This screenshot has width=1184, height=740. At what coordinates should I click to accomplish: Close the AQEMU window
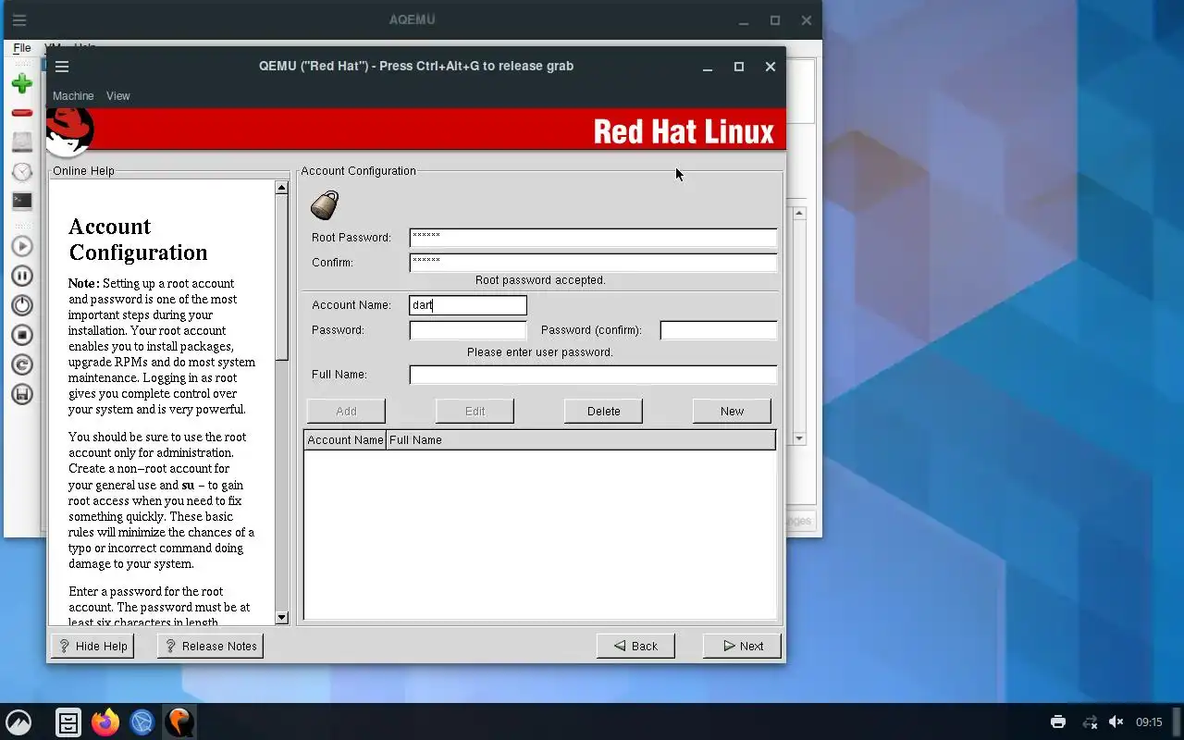[807, 20]
